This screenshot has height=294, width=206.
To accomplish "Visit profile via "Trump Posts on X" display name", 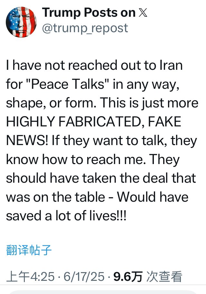I will pyautogui.click(x=89, y=13).
